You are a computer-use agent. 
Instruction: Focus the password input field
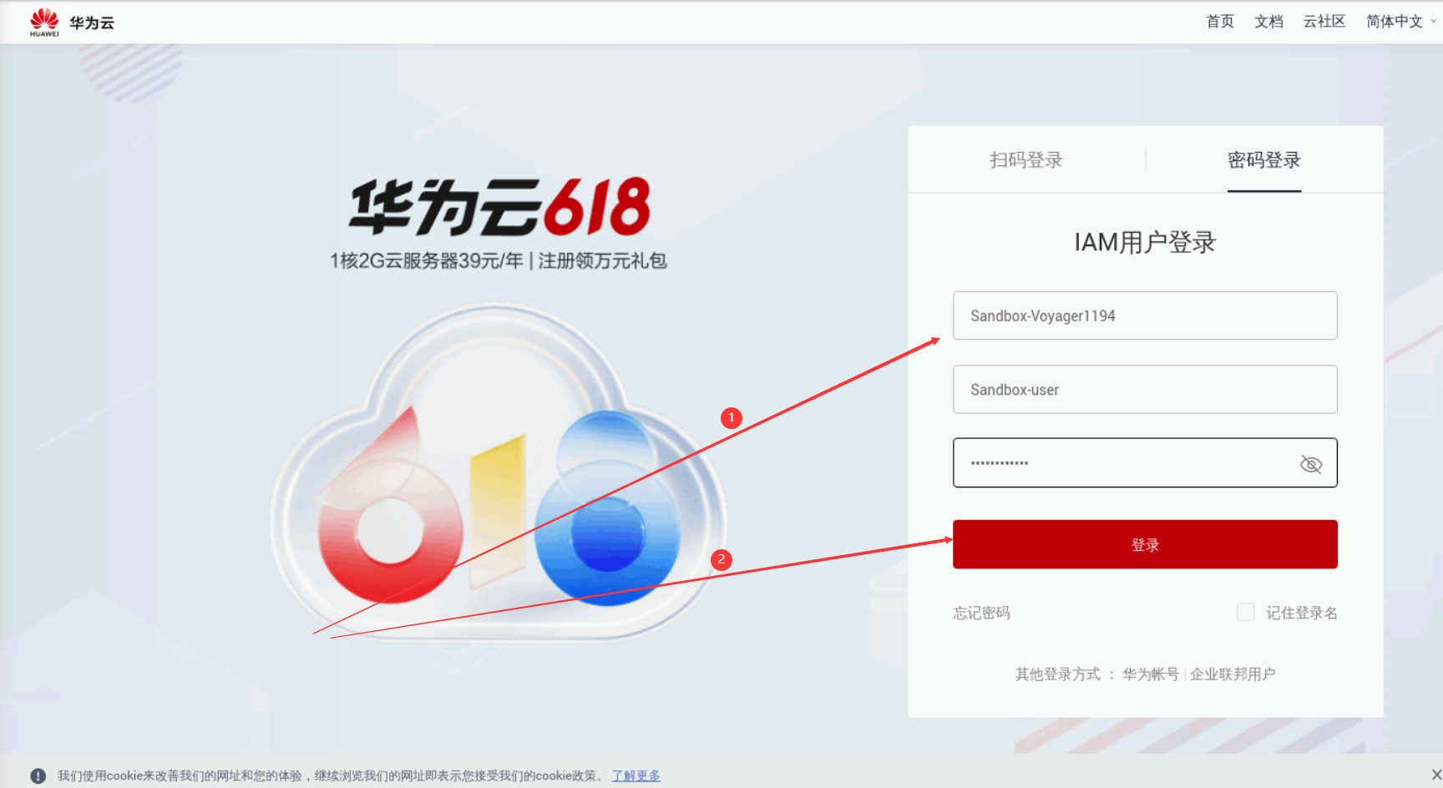tap(1145, 462)
